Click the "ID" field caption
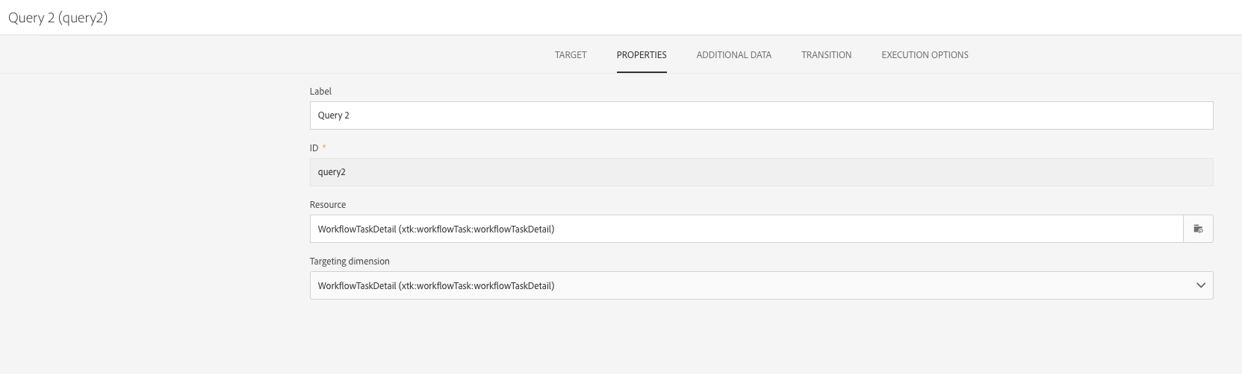The image size is (1242, 374). point(314,148)
